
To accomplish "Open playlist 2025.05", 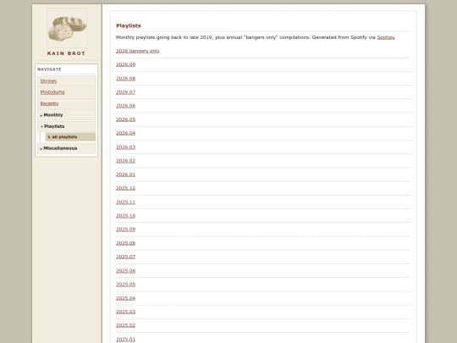I will (125, 284).
